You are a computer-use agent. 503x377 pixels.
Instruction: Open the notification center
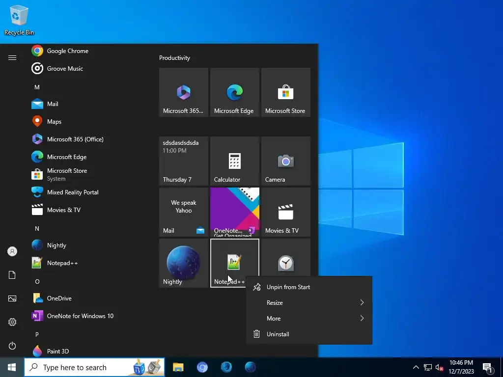point(488,367)
